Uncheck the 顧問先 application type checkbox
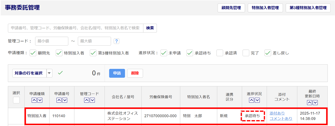Image resolution: width=335 pixels, height=126 pixels. click(x=33, y=53)
